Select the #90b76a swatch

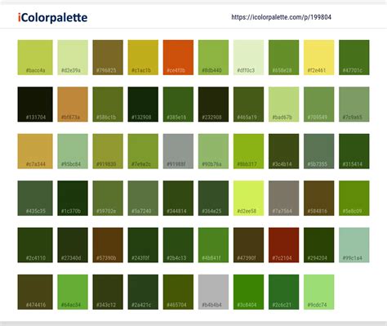(213, 151)
